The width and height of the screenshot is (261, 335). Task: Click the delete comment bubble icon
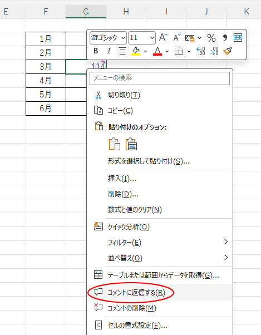(99, 308)
